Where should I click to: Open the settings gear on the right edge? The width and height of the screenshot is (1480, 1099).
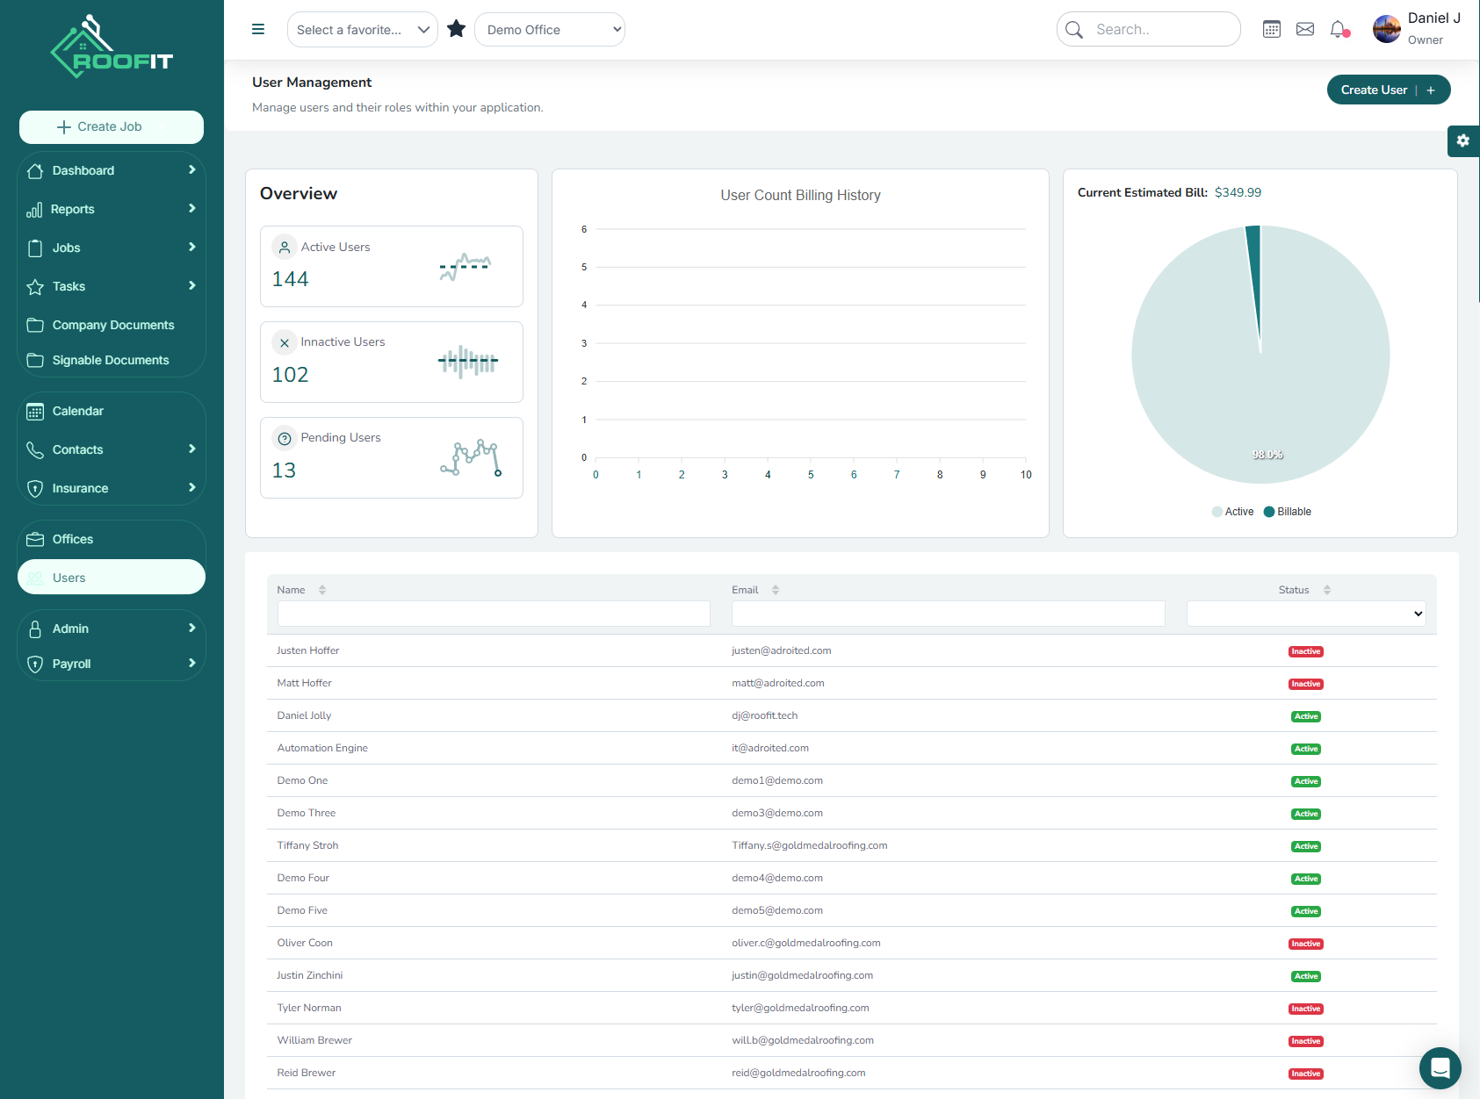pos(1462,140)
